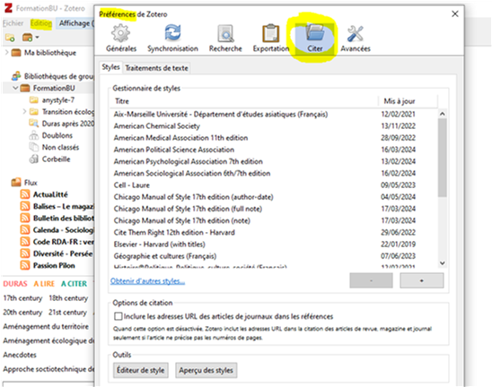492x387 pixels.
Task: Select Elsevier - Harvard (with titles)
Action: (x=274, y=245)
